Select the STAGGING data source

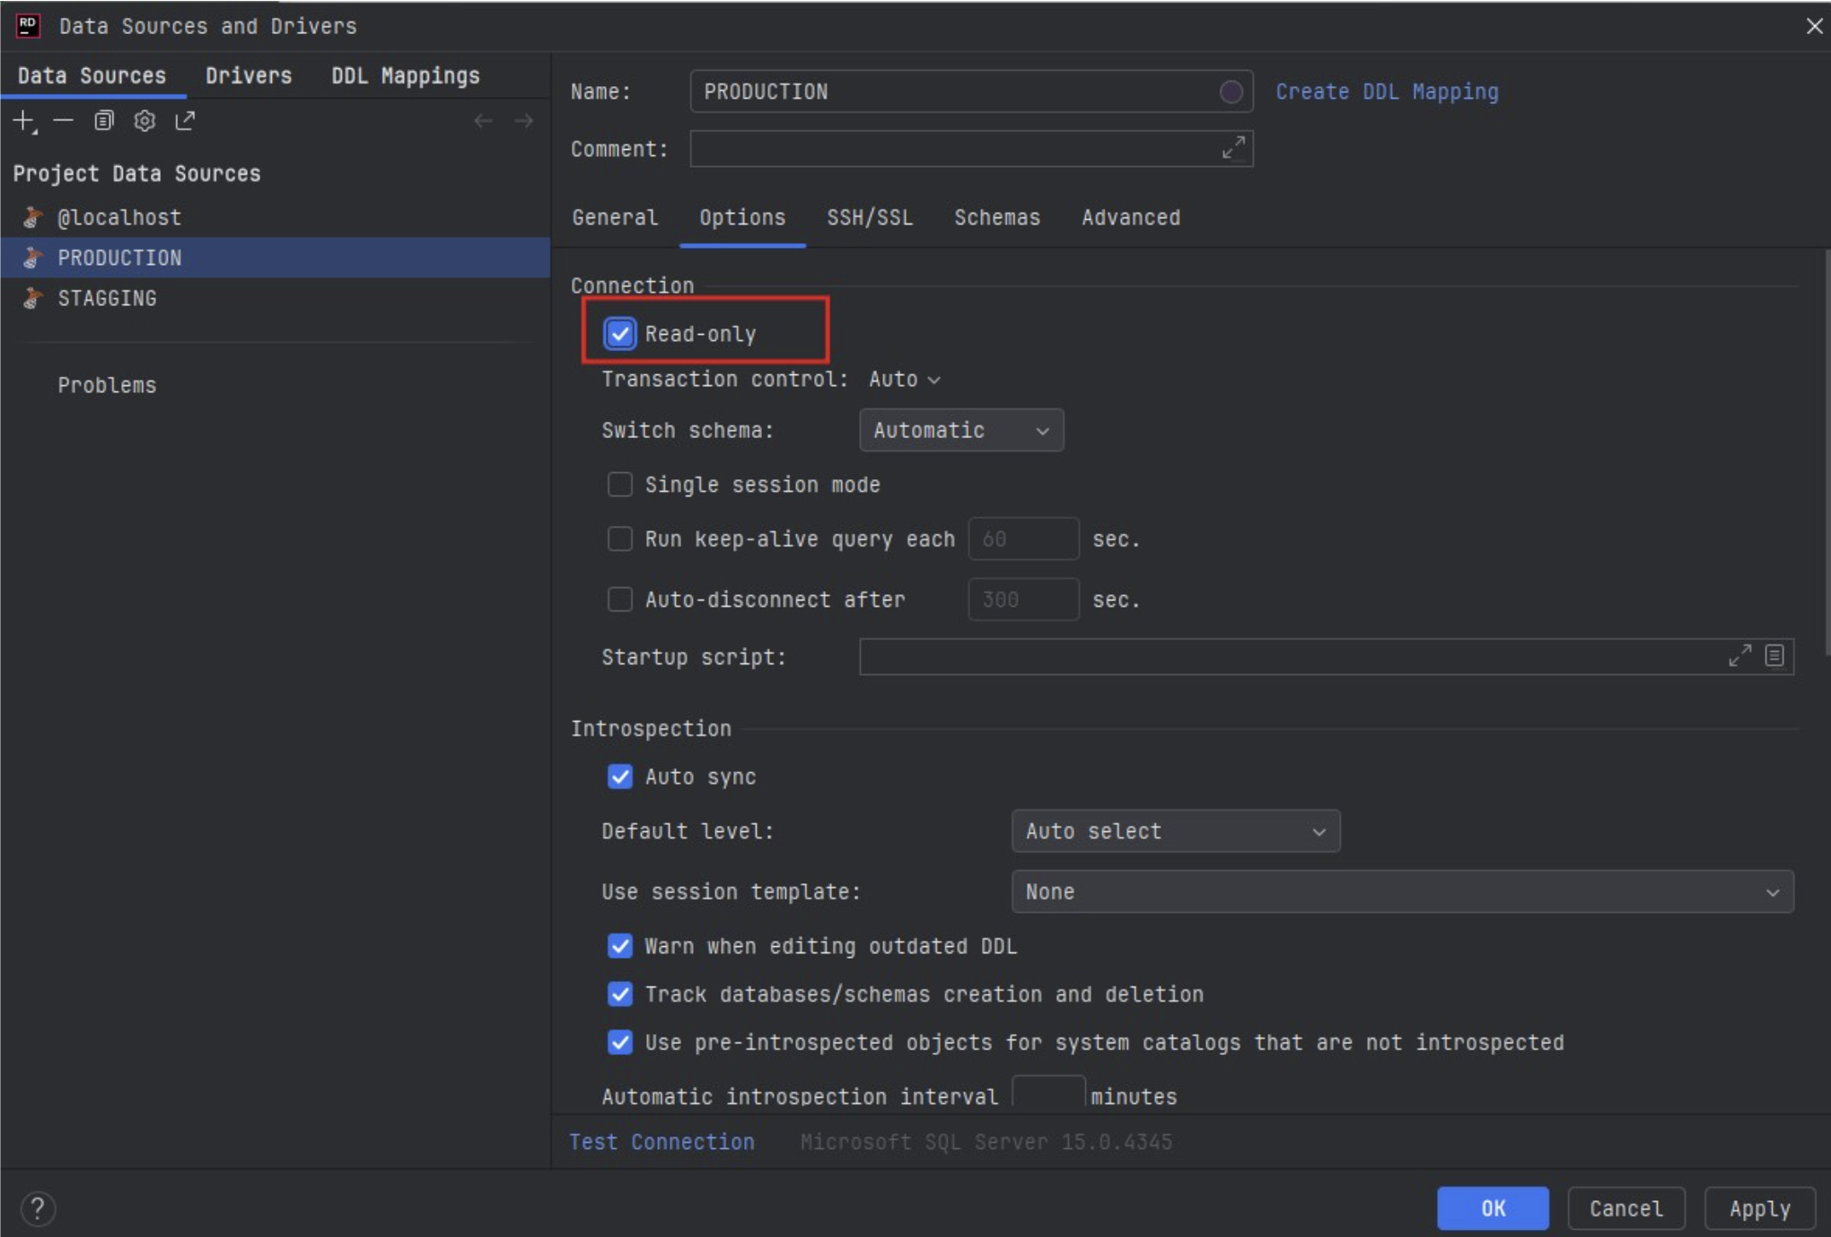pyautogui.click(x=275, y=298)
